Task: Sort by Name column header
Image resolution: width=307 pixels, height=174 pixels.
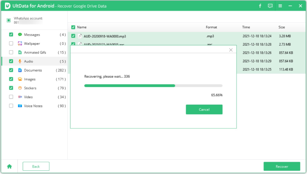Action: coord(82,27)
